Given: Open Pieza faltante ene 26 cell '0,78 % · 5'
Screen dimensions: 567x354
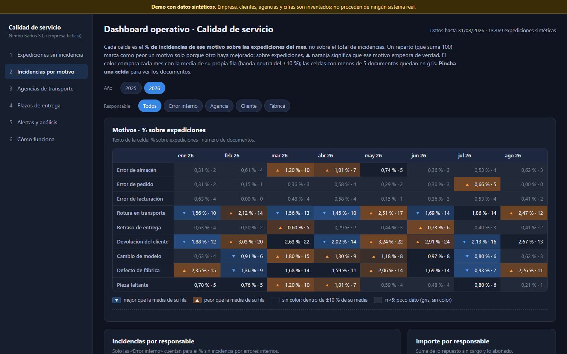Looking at the screenshot, I should point(197,285).
